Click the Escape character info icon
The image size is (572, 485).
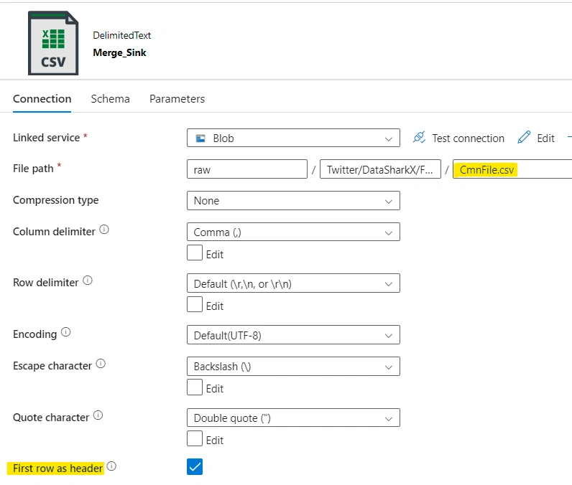(101, 363)
